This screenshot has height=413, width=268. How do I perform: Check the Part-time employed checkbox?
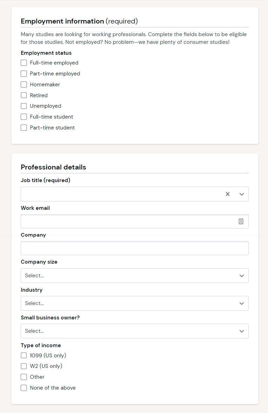(24, 74)
